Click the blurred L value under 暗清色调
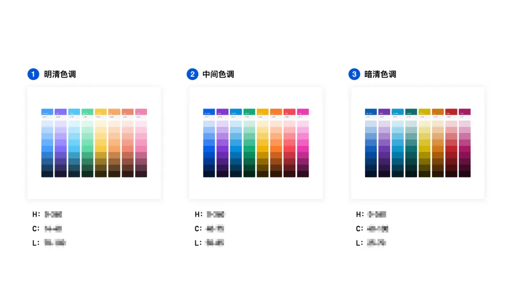512x288 pixels. [x=376, y=243]
